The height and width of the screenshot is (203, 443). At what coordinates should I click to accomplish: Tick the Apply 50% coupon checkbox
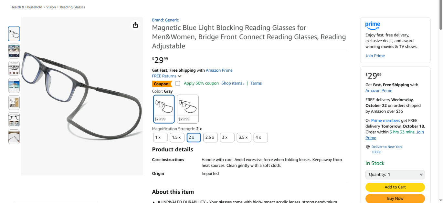(x=178, y=84)
